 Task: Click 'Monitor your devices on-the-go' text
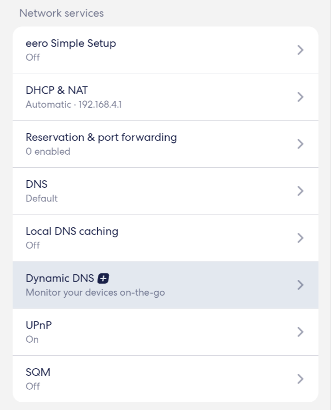95,292
